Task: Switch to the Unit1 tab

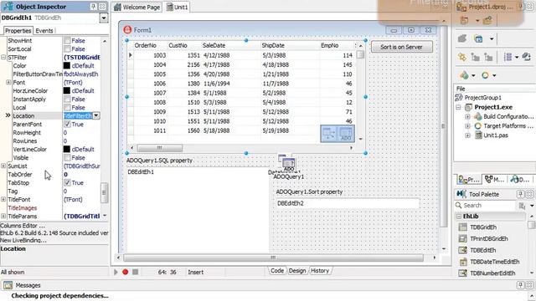Action: (x=177, y=7)
